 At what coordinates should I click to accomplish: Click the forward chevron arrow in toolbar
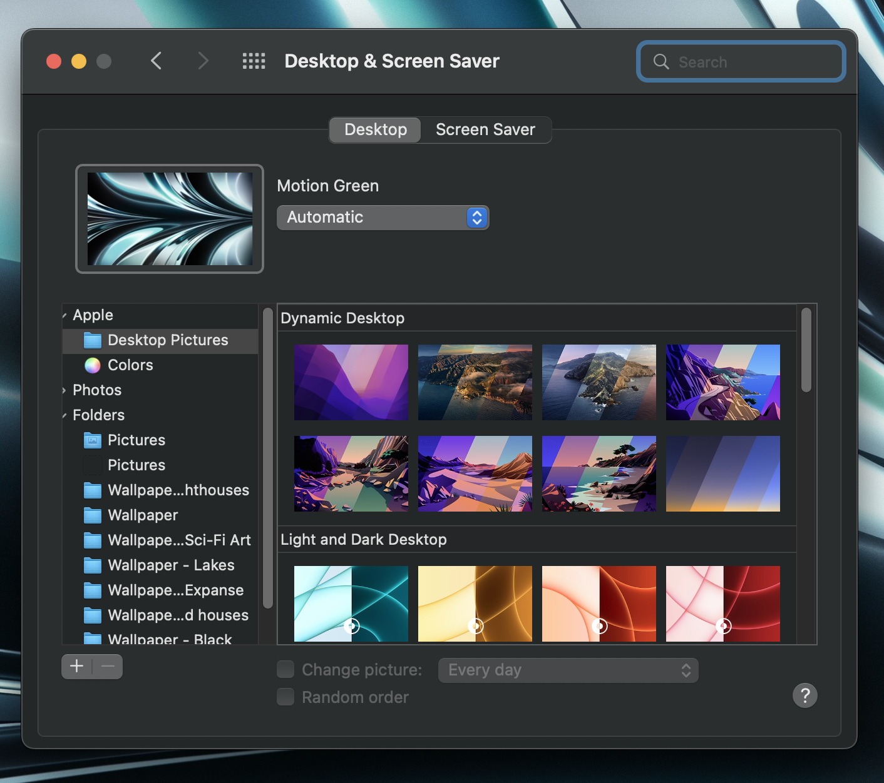202,61
